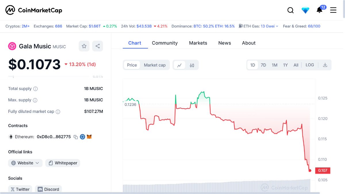Show info for Fully diluted market cap

tap(58, 112)
